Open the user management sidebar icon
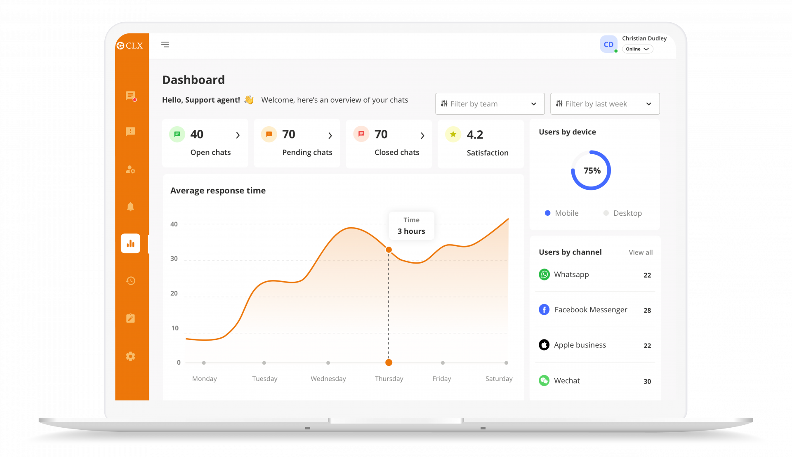Viewport: 792px width, 457px height. coord(130,169)
